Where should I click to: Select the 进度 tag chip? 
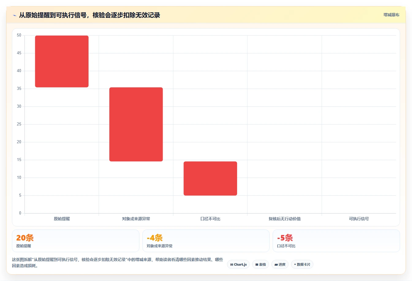[x=280, y=264]
